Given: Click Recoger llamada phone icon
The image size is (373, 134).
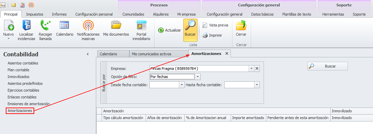Looking at the screenshot, I should point(45,25).
